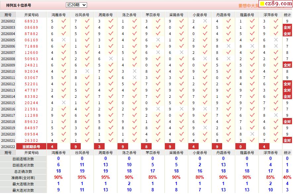
Task: Click the winning number 68923
Action: (x=31, y=21)
